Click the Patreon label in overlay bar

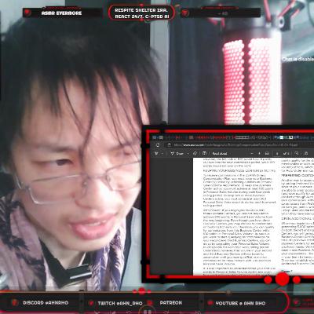(171, 303)
